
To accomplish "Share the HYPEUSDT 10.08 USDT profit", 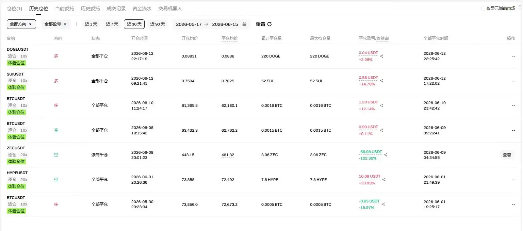I will click(384, 180).
